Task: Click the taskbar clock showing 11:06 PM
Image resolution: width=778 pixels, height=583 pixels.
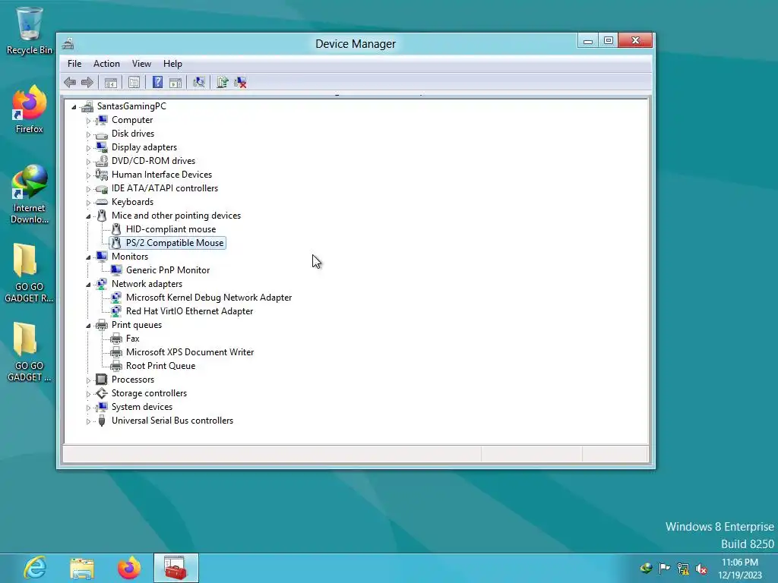Action: pyautogui.click(x=740, y=569)
